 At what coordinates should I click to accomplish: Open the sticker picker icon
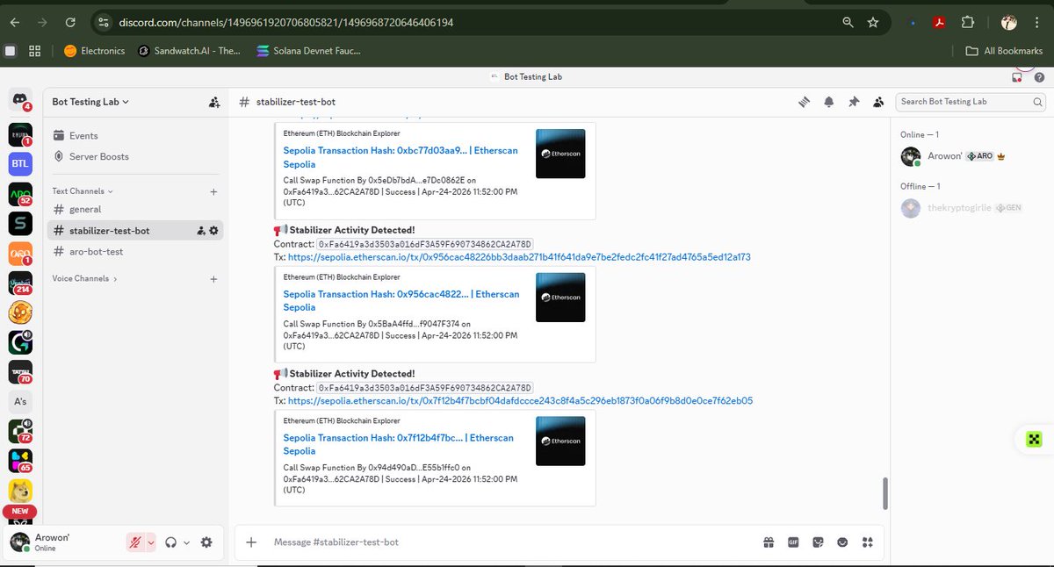pos(818,542)
